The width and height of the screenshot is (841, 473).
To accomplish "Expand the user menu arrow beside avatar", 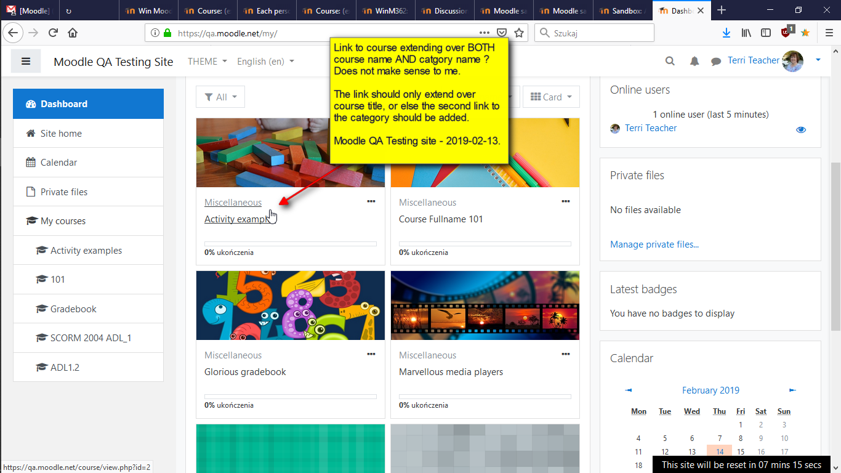I will (x=818, y=60).
